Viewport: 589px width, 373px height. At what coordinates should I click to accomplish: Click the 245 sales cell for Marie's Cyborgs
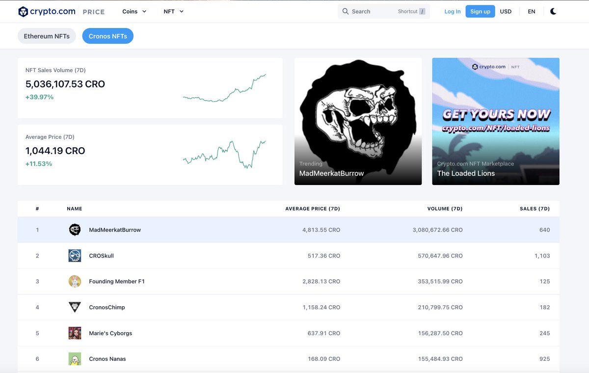pos(545,333)
